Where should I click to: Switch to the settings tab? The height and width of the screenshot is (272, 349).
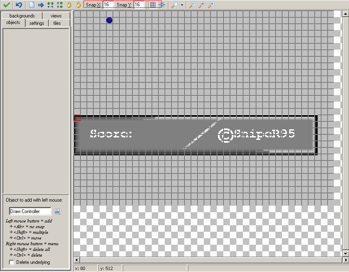pos(37,23)
